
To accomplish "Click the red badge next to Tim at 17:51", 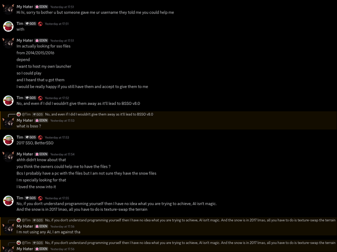I will pos(40,24).
